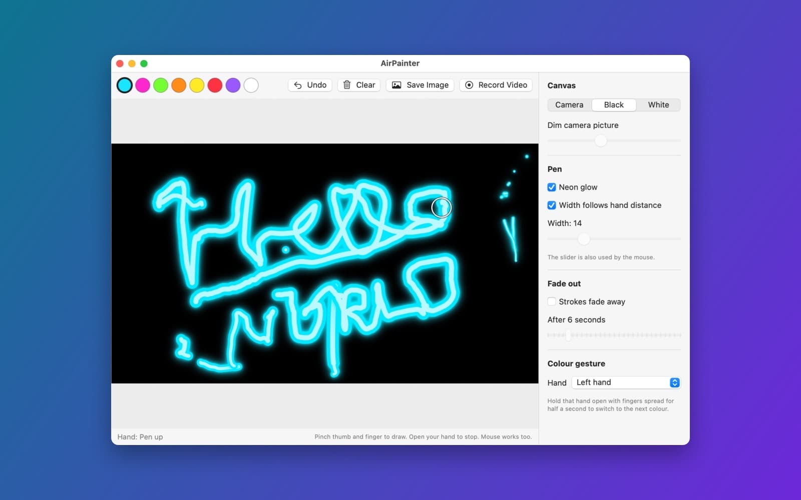
Task: Click the 'Hand: Pen up' status text
Action: (140, 437)
